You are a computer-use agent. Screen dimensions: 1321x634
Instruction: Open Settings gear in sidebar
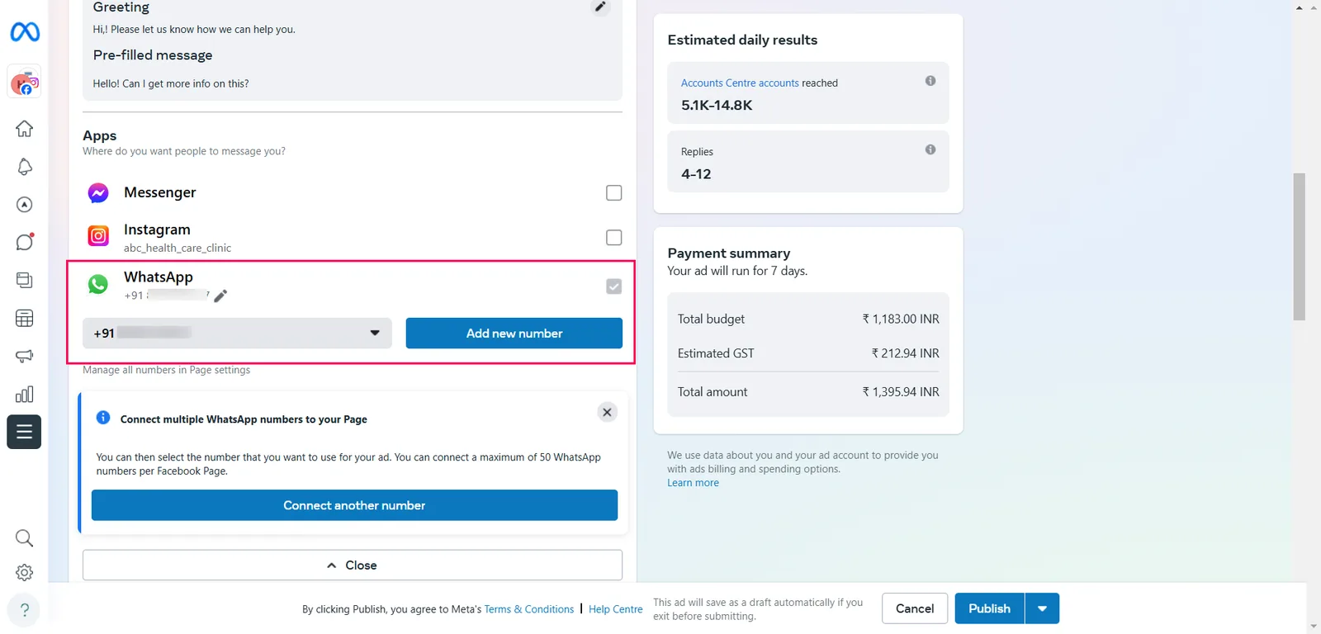pos(25,572)
